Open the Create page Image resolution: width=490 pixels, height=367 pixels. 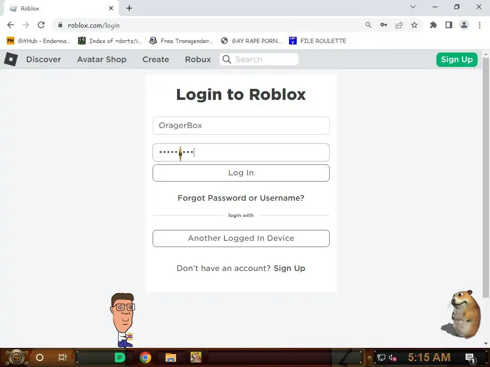click(156, 59)
